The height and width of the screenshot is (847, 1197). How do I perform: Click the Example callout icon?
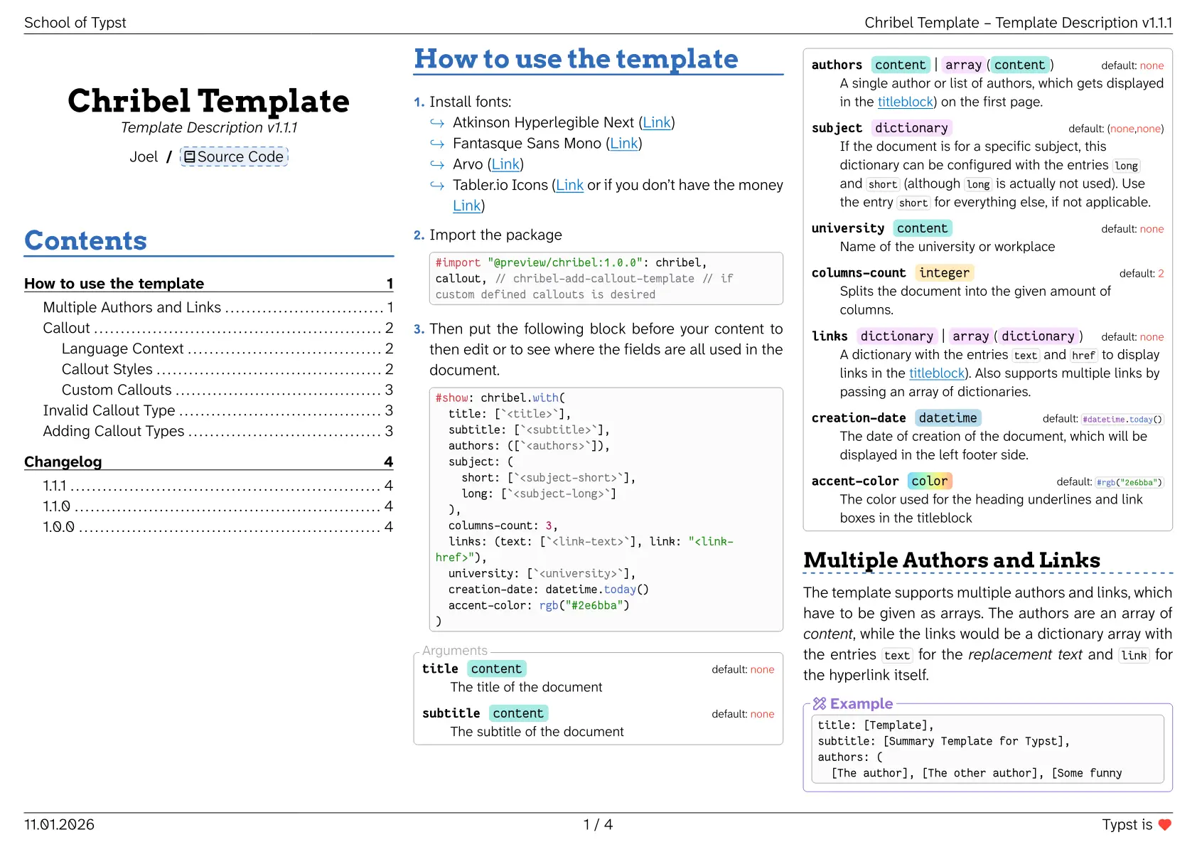(x=820, y=704)
